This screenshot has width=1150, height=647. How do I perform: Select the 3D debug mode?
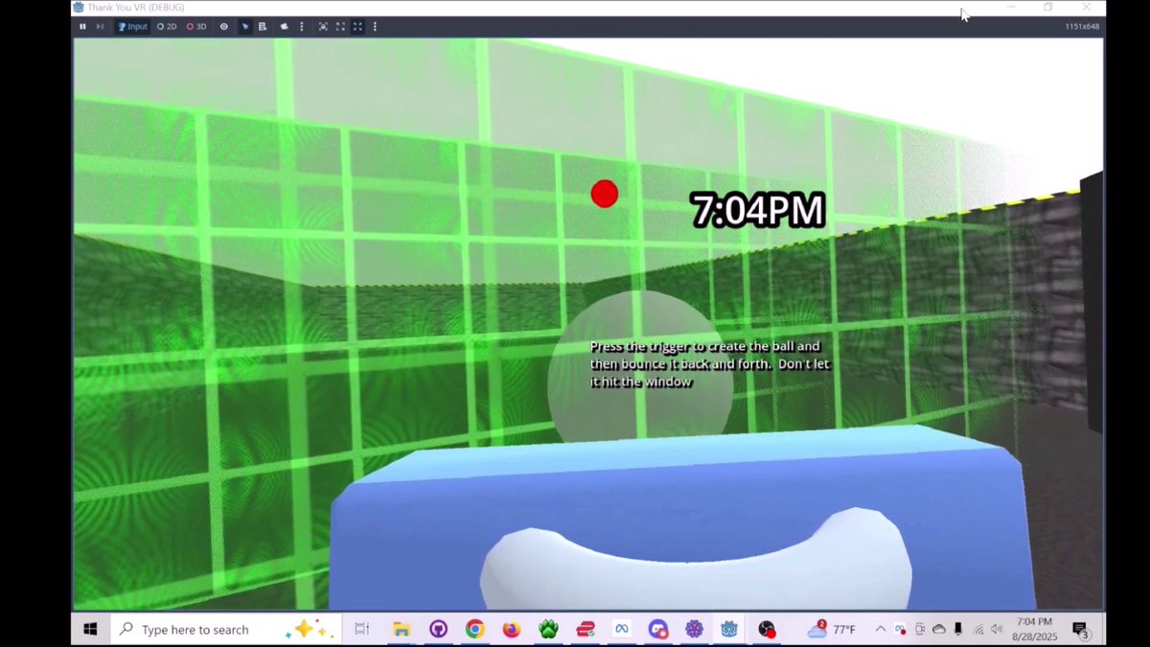click(196, 26)
